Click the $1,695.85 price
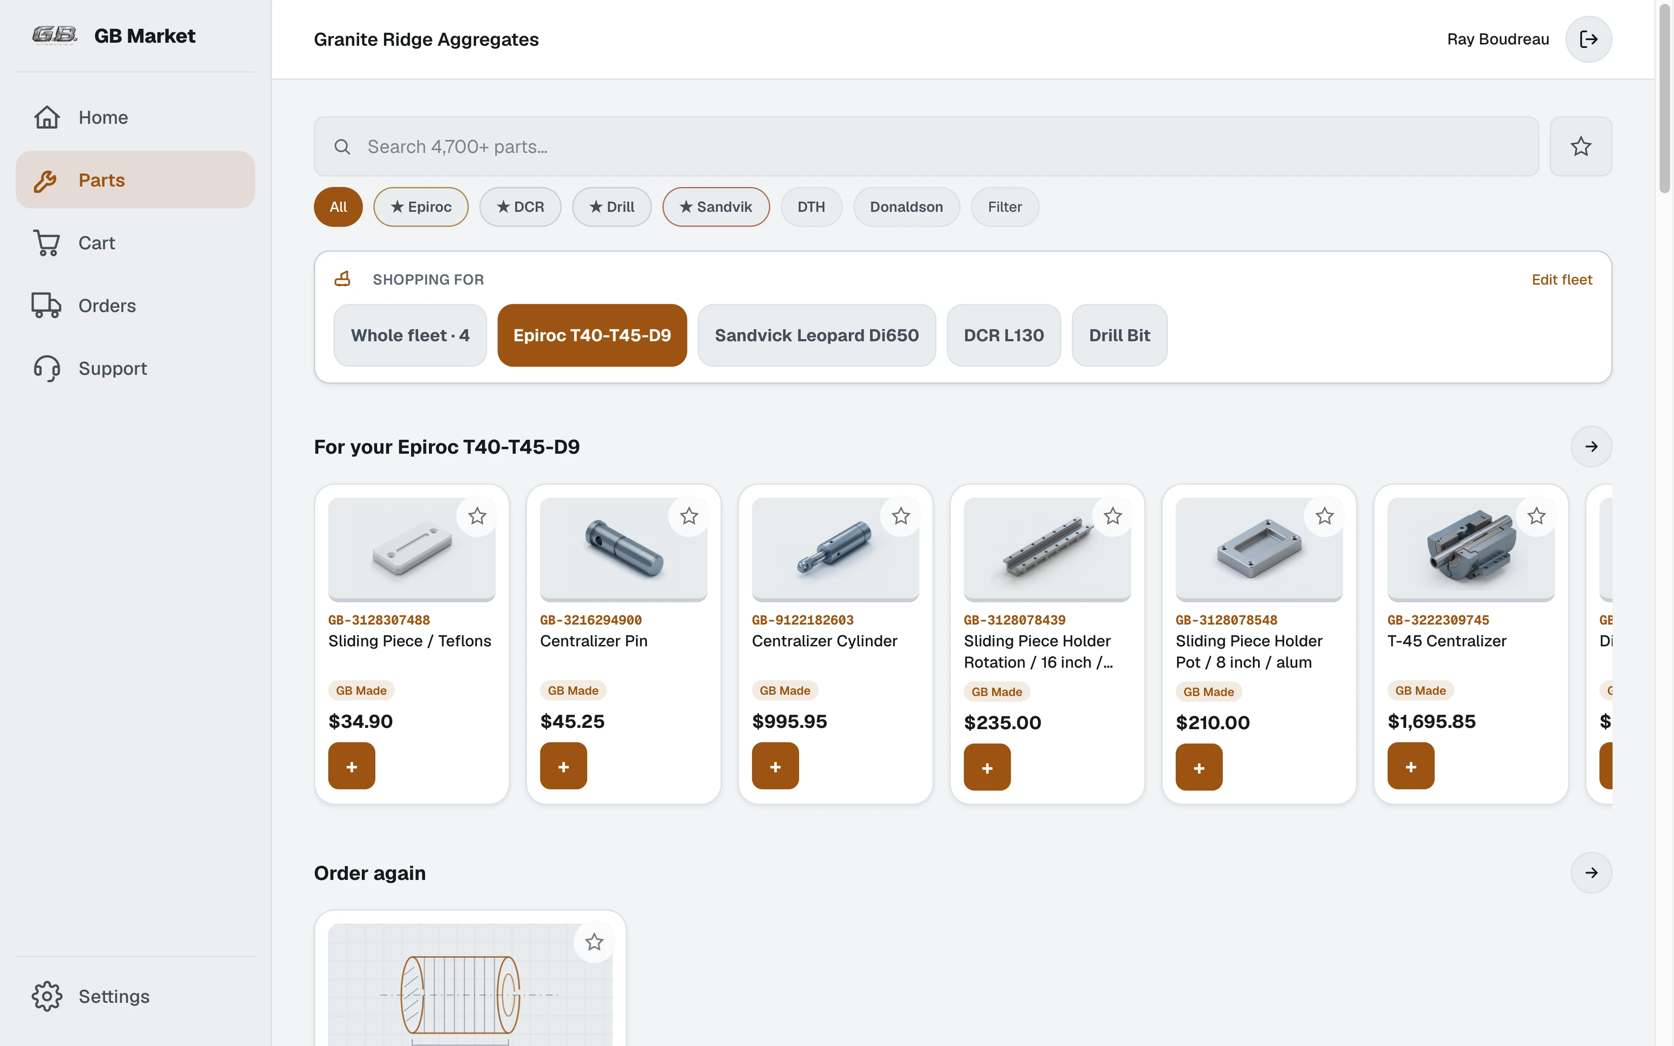 (1431, 722)
